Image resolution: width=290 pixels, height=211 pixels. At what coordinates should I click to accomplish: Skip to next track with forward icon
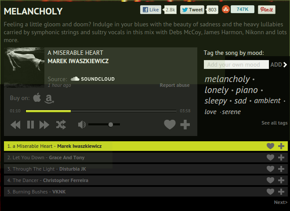[x=44, y=125]
